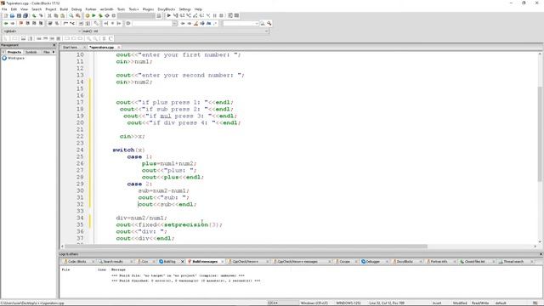Click the Open file toolbar icon
This screenshot has height=306, width=544.
(12, 15)
